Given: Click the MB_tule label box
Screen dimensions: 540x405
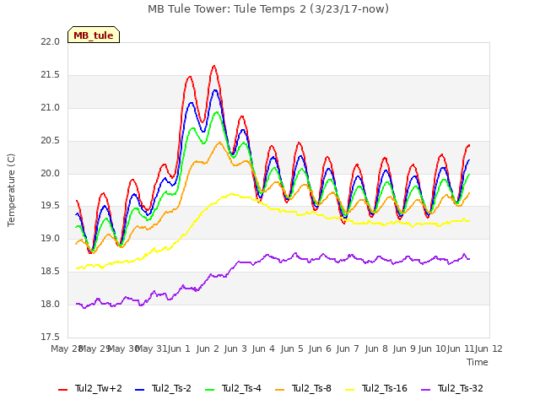Looking at the screenshot, I should pos(94,35).
